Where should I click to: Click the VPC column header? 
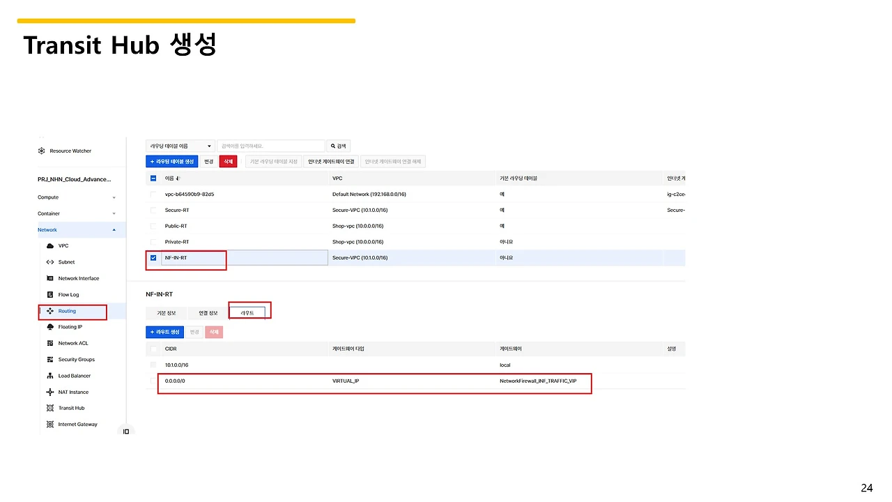(x=337, y=178)
